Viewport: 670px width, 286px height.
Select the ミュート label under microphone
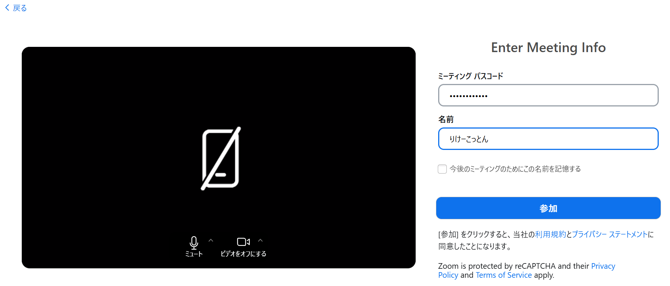[x=194, y=254]
